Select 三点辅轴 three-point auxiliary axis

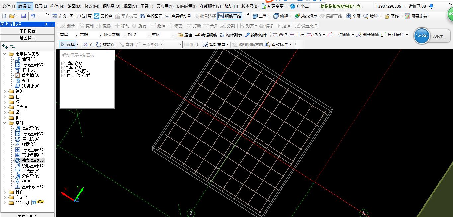pyautogui.click(x=338, y=35)
